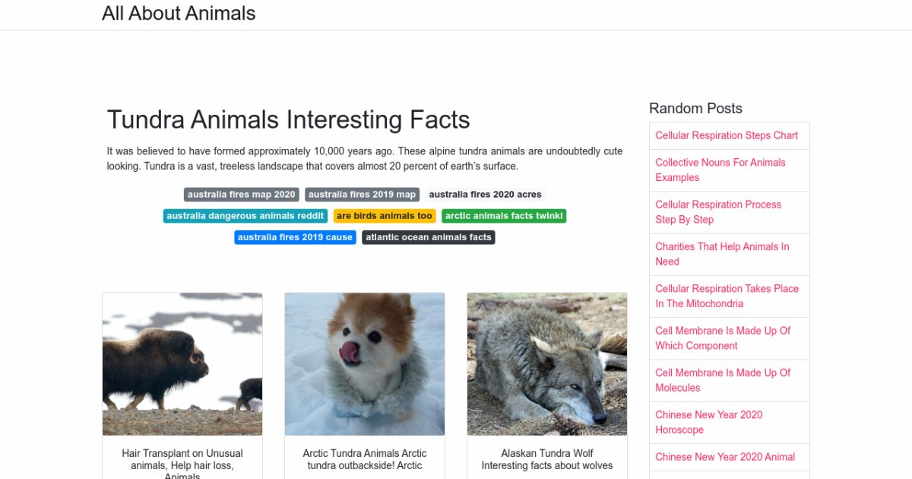This screenshot has height=479, width=912.
Task: Click the fluffy dog in snow thumbnail
Action: (365, 364)
